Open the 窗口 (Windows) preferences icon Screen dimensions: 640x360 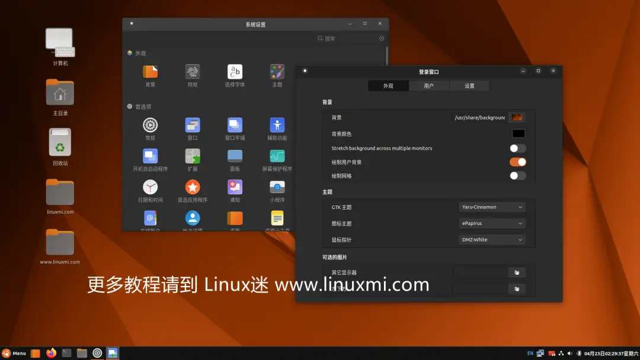192,126
